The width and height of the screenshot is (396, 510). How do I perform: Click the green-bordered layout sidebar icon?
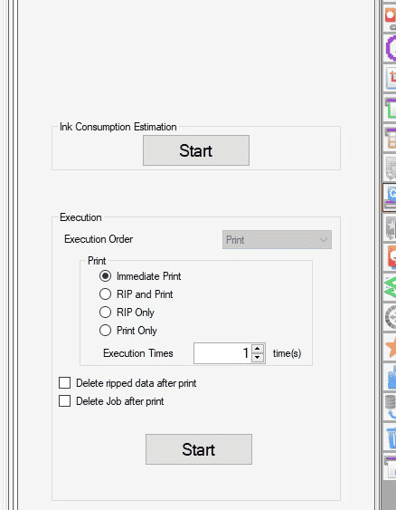click(x=391, y=108)
